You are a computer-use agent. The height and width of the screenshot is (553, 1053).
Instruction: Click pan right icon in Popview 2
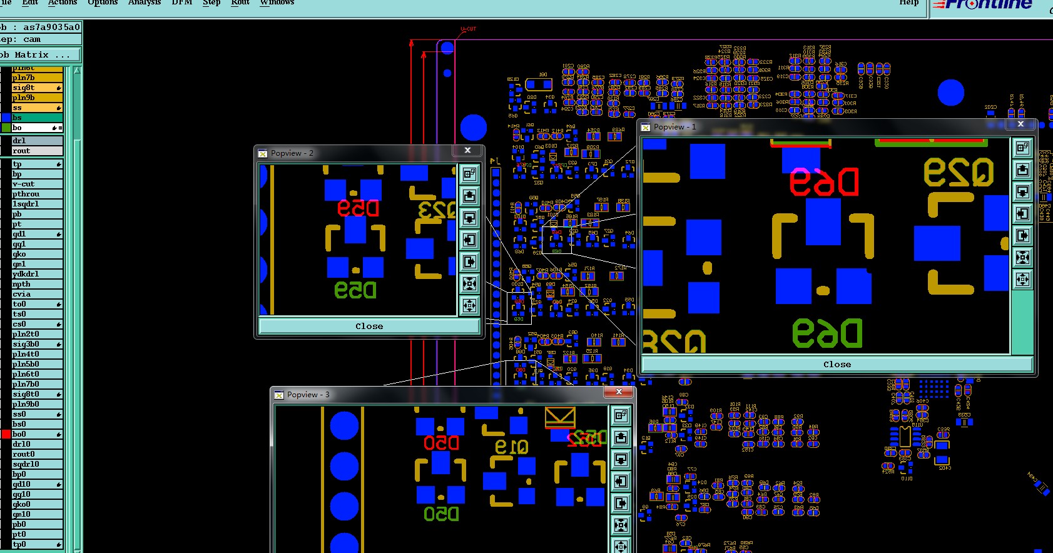(469, 261)
